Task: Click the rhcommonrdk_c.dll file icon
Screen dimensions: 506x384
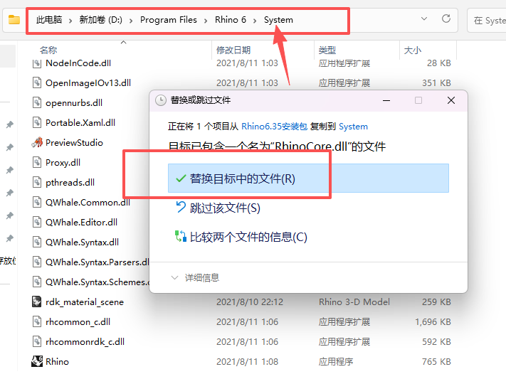Action: click(x=37, y=342)
